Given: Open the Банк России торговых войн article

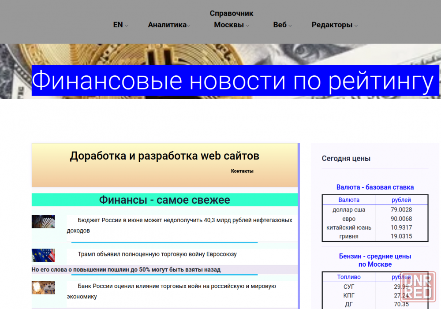Looking at the screenshot, I should (x=171, y=291).
